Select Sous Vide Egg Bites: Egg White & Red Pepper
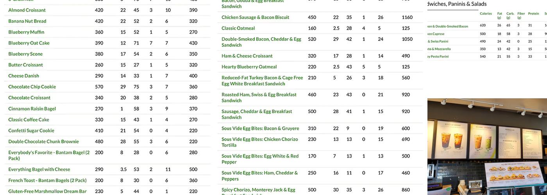547x195 pixels. [x=260, y=159]
